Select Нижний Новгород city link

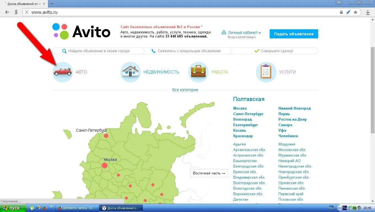(294, 108)
